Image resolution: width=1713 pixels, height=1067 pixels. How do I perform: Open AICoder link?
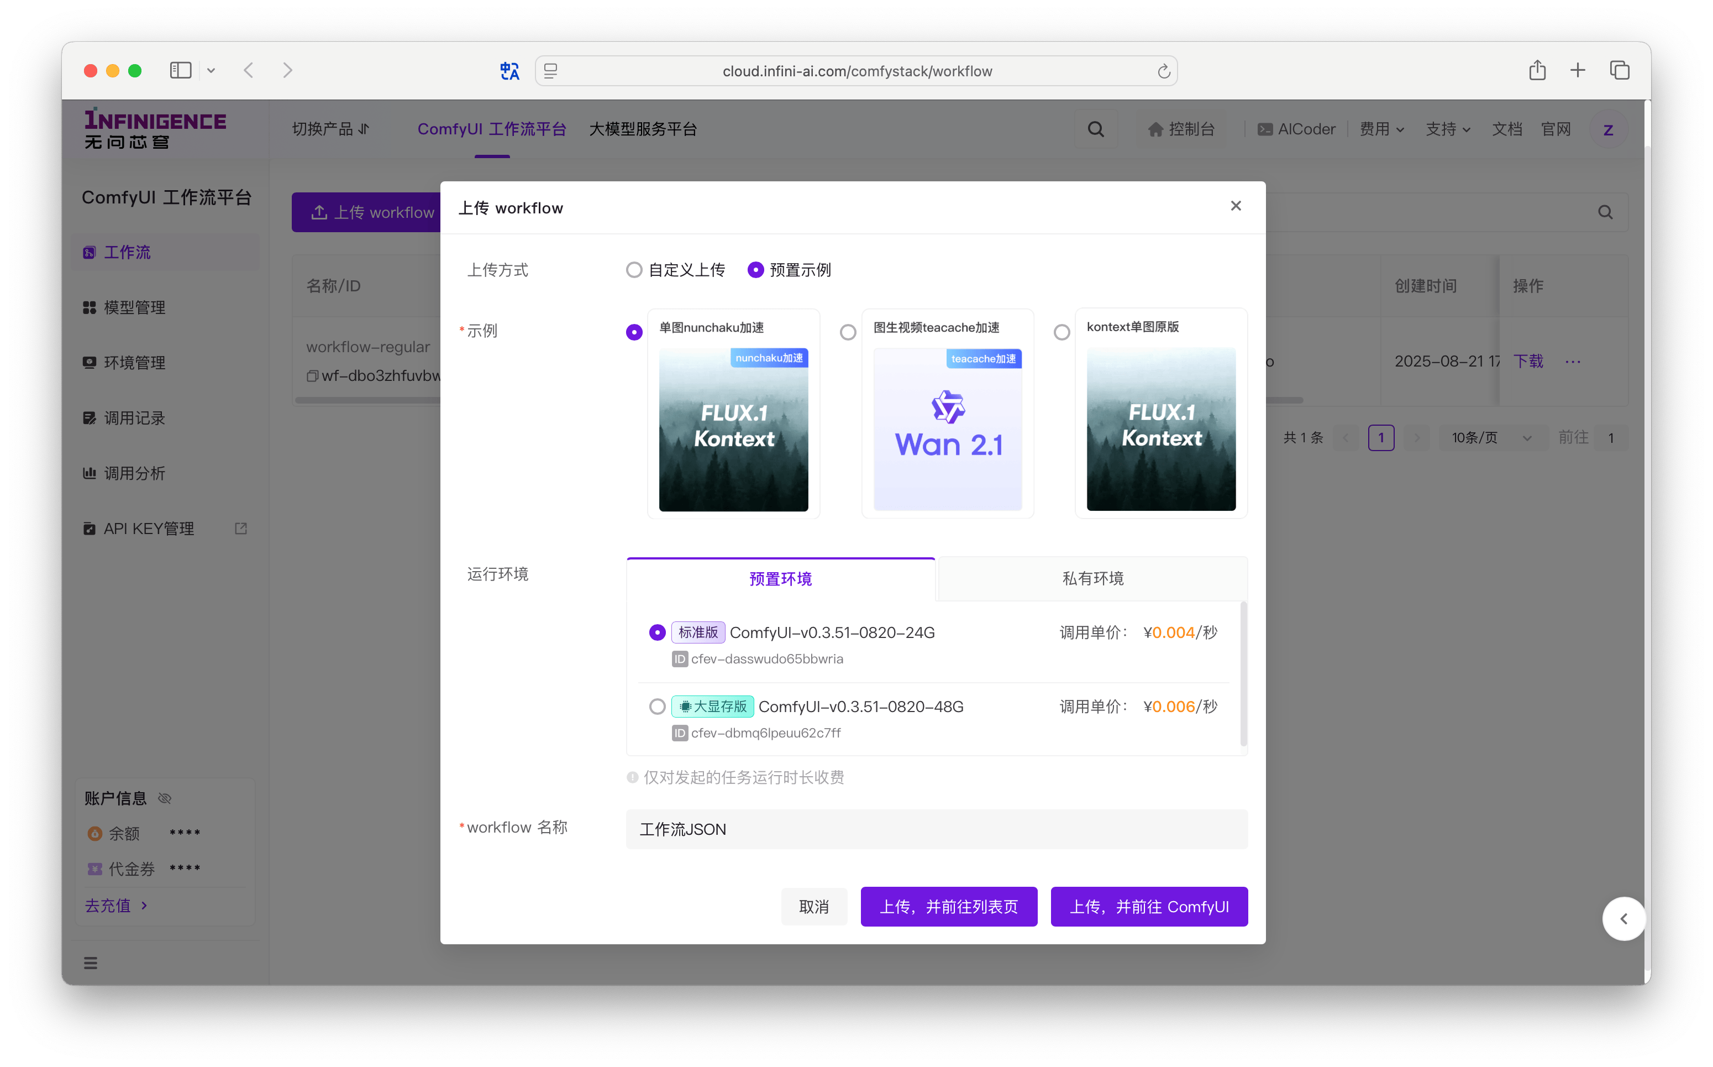1296,129
